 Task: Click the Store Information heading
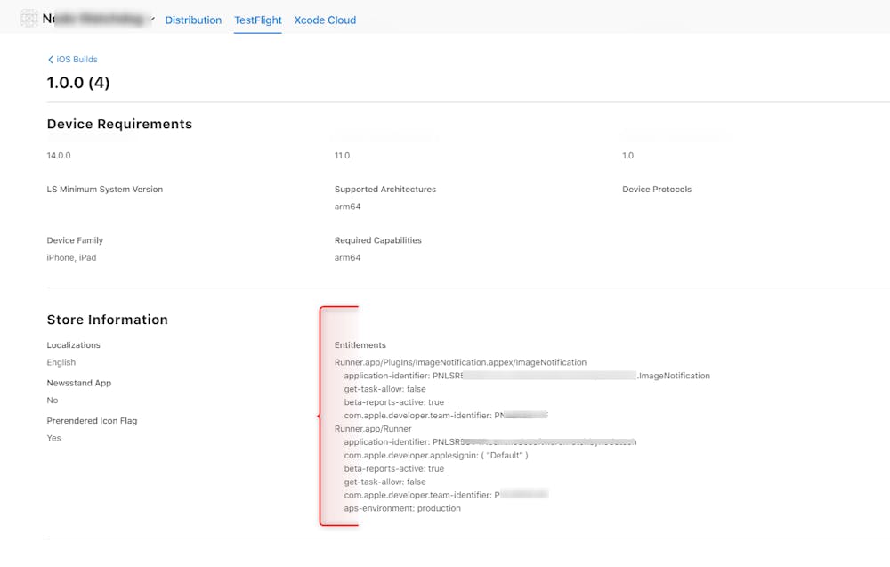pos(107,320)
